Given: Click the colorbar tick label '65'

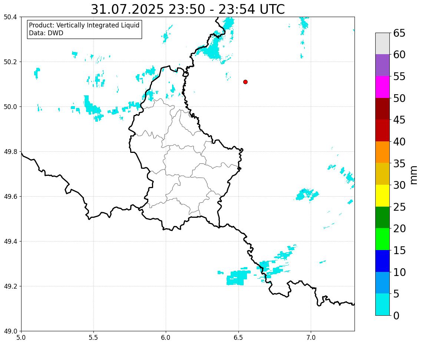Looking at the screenshot, I should [x=399, y=33].
